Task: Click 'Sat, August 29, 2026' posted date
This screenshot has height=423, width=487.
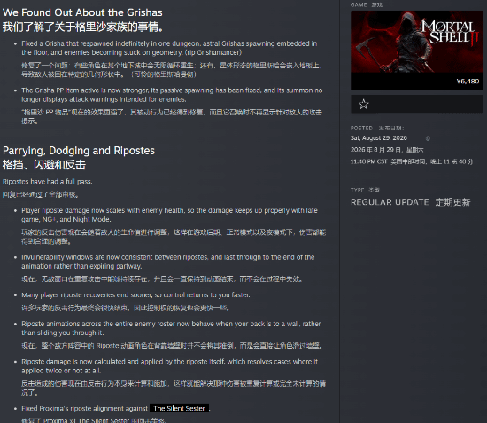Action: tap(379, 138)
